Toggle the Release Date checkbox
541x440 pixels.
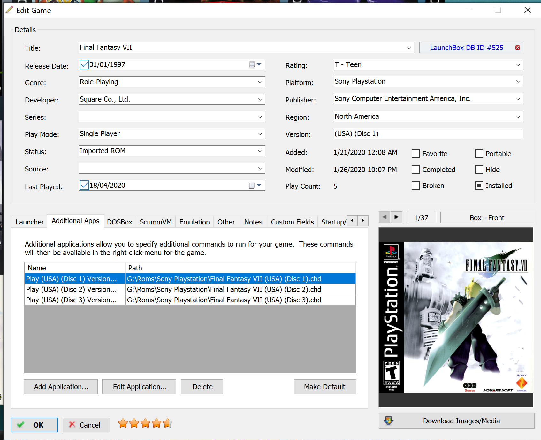(x=84, y=64)
